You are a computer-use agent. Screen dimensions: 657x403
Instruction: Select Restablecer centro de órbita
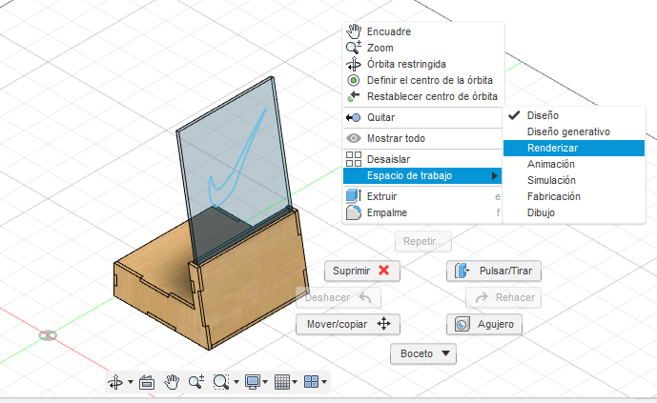pos(423,96)
